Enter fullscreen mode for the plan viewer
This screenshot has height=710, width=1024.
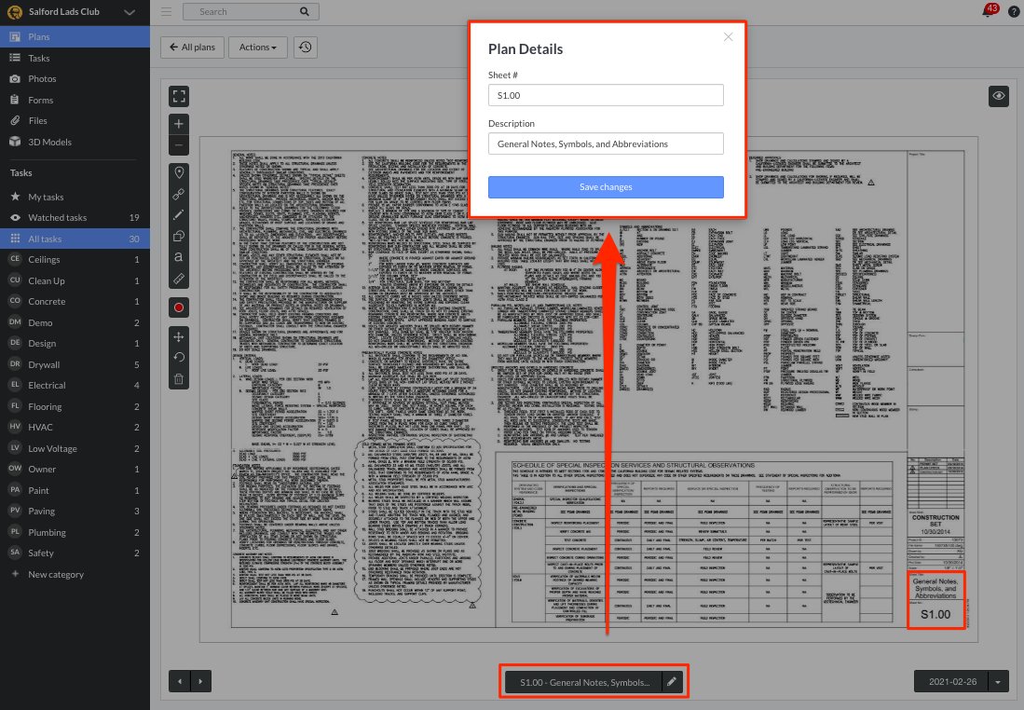pos(179,96)
